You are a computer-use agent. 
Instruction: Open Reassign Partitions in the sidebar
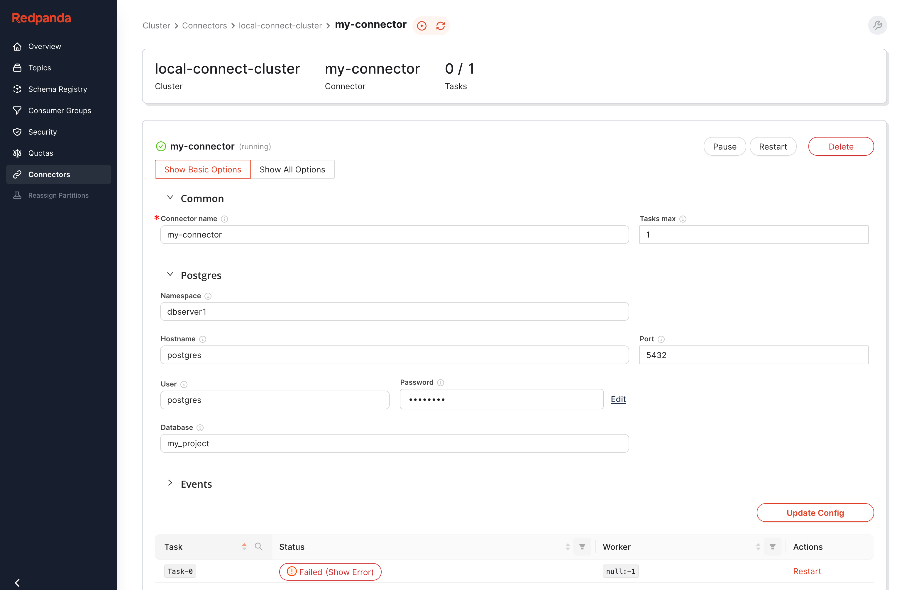click(x=59, y=195)
